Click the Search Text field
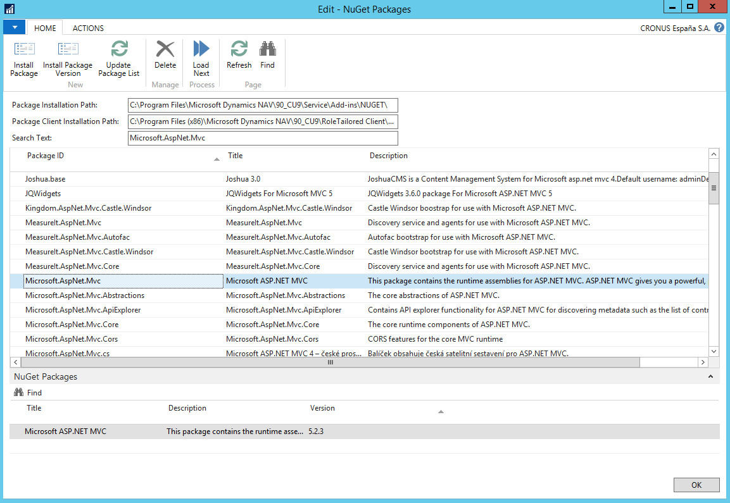 [x=263, y=138]
